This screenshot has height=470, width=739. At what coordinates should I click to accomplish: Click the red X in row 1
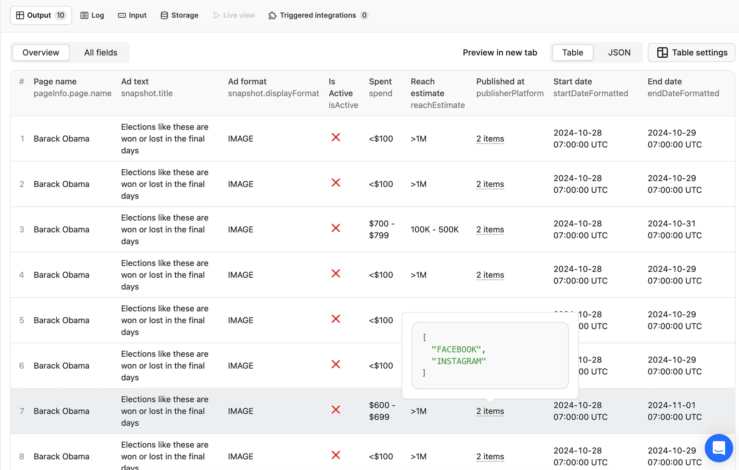[335, 137]
